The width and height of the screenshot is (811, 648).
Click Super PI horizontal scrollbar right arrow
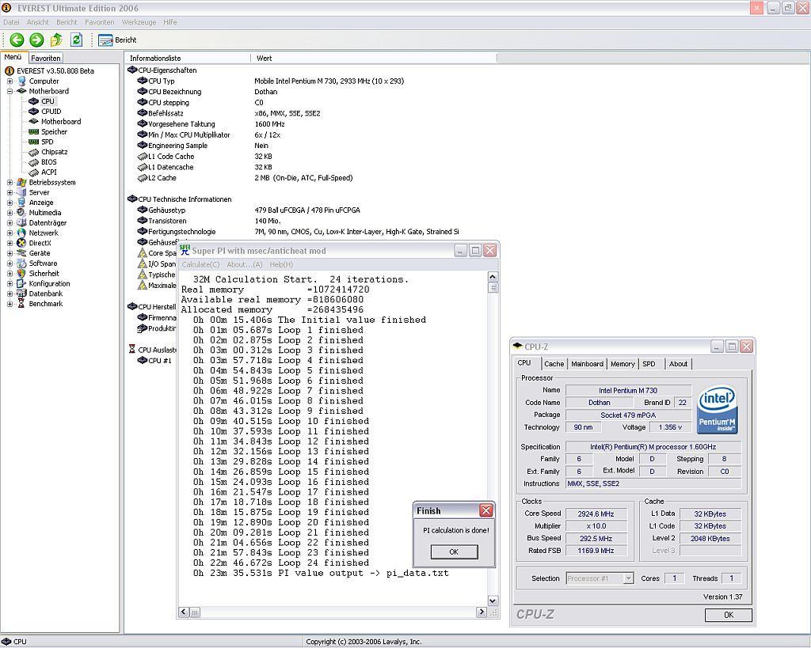coord(482,612)
